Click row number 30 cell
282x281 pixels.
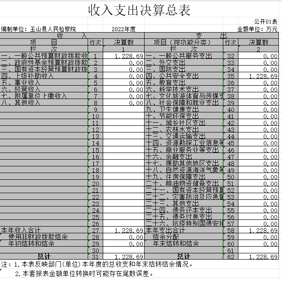[x=96, y=250]
